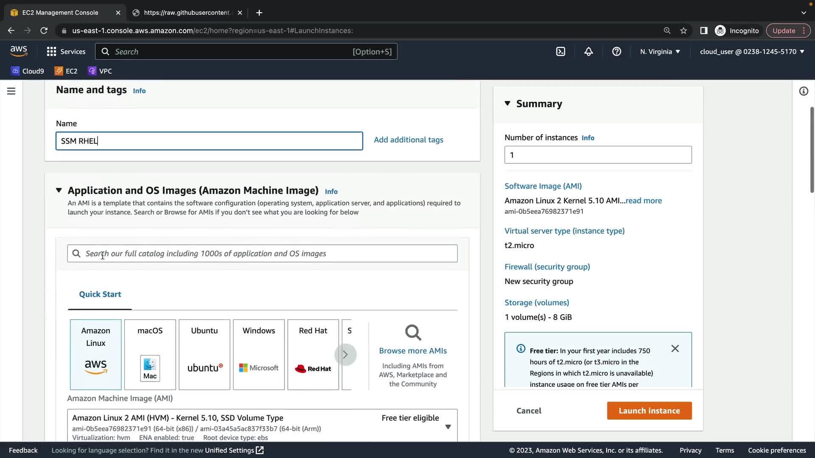Open the left hamburger navigation menu
The height and width of the screenshot is (458, 815).
coord(11,91)
